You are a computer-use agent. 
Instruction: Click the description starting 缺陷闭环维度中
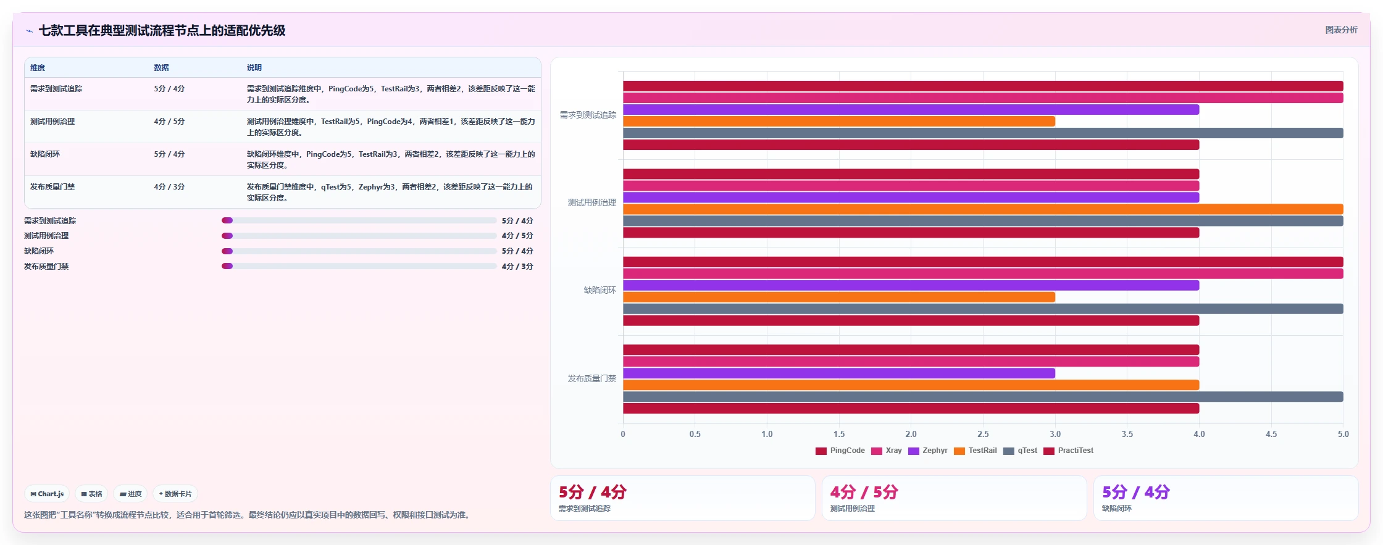pos(391,160)
